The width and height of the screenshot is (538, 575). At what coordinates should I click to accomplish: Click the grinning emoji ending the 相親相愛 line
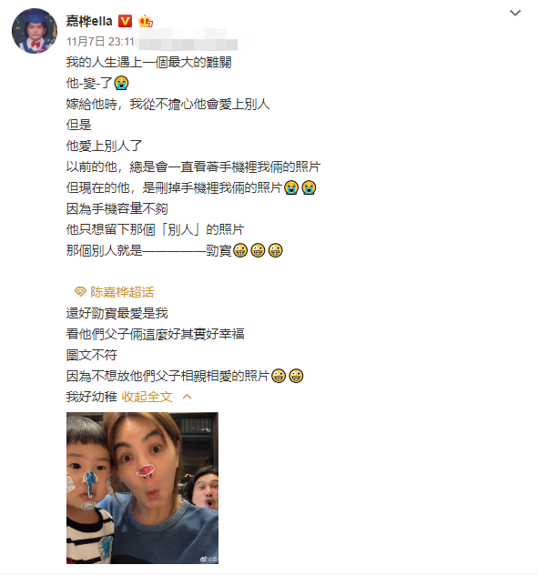(296, 376)
